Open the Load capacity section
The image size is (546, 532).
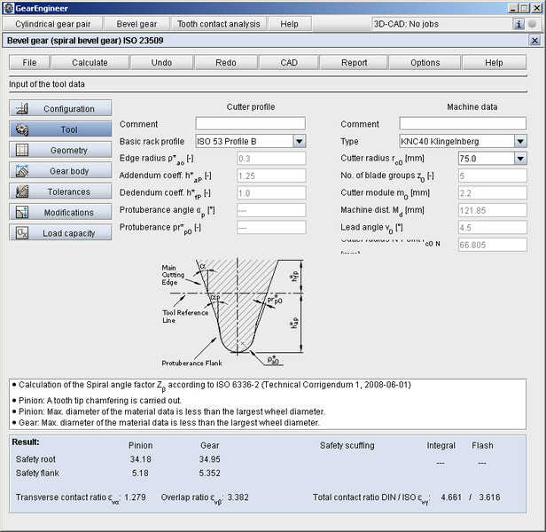click(x=61, y=232)
